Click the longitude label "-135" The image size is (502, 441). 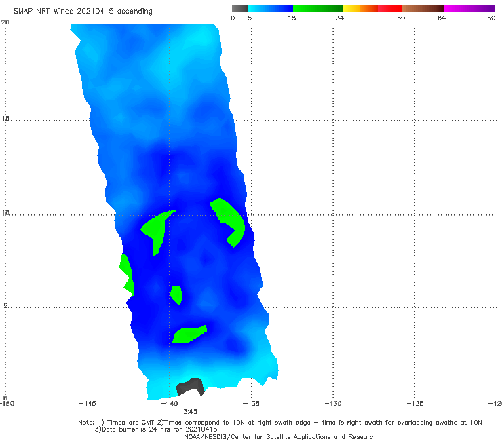coord(251,403)
